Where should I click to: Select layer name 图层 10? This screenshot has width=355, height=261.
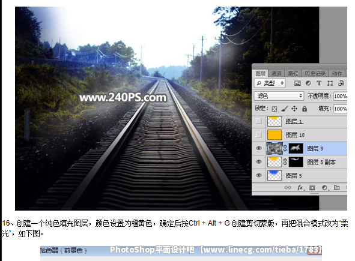(295, 135)
